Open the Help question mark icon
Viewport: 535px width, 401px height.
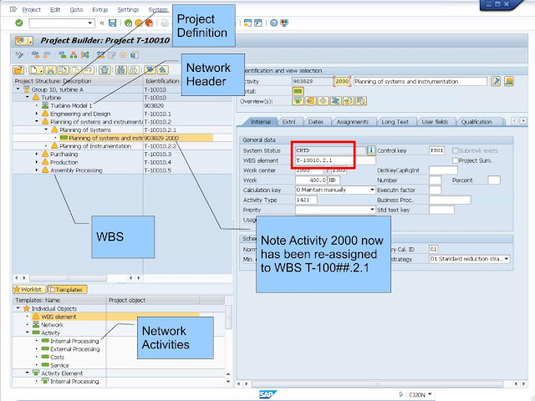(273, 23)
